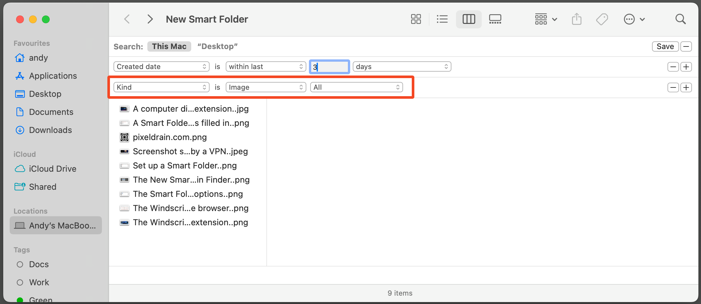Click the Tags toolbar icon
The width and height of the screenshot is (701, 304).
[x=602, y=19]
